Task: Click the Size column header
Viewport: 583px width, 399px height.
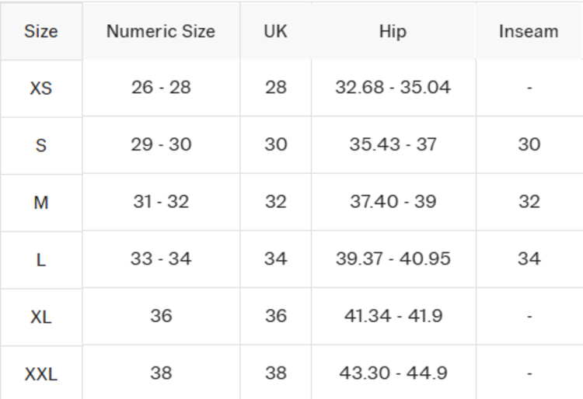Action: tap(40, 32)
